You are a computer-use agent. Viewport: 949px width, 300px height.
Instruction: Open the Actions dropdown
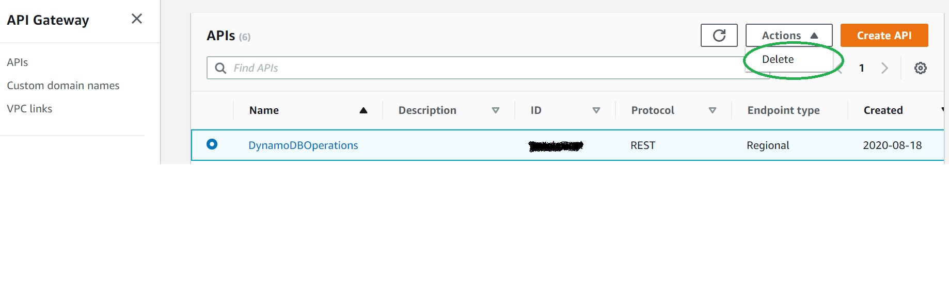(x=789, y=36)
